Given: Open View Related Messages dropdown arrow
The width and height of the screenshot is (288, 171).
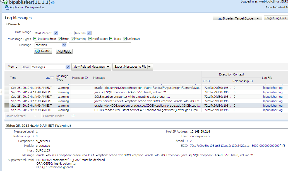Looking at the screenshot, I should (108, 67).
